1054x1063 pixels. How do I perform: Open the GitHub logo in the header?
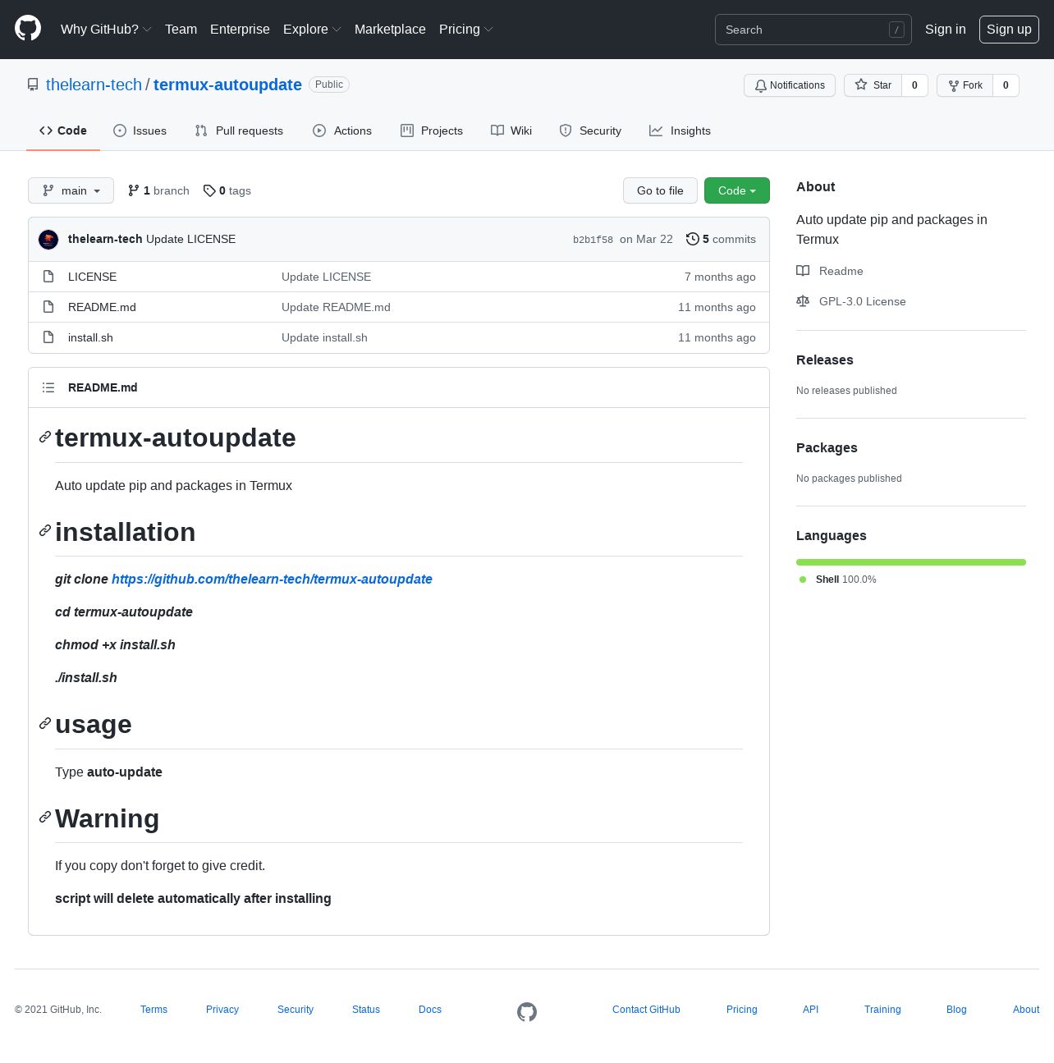tap(28, 29)
